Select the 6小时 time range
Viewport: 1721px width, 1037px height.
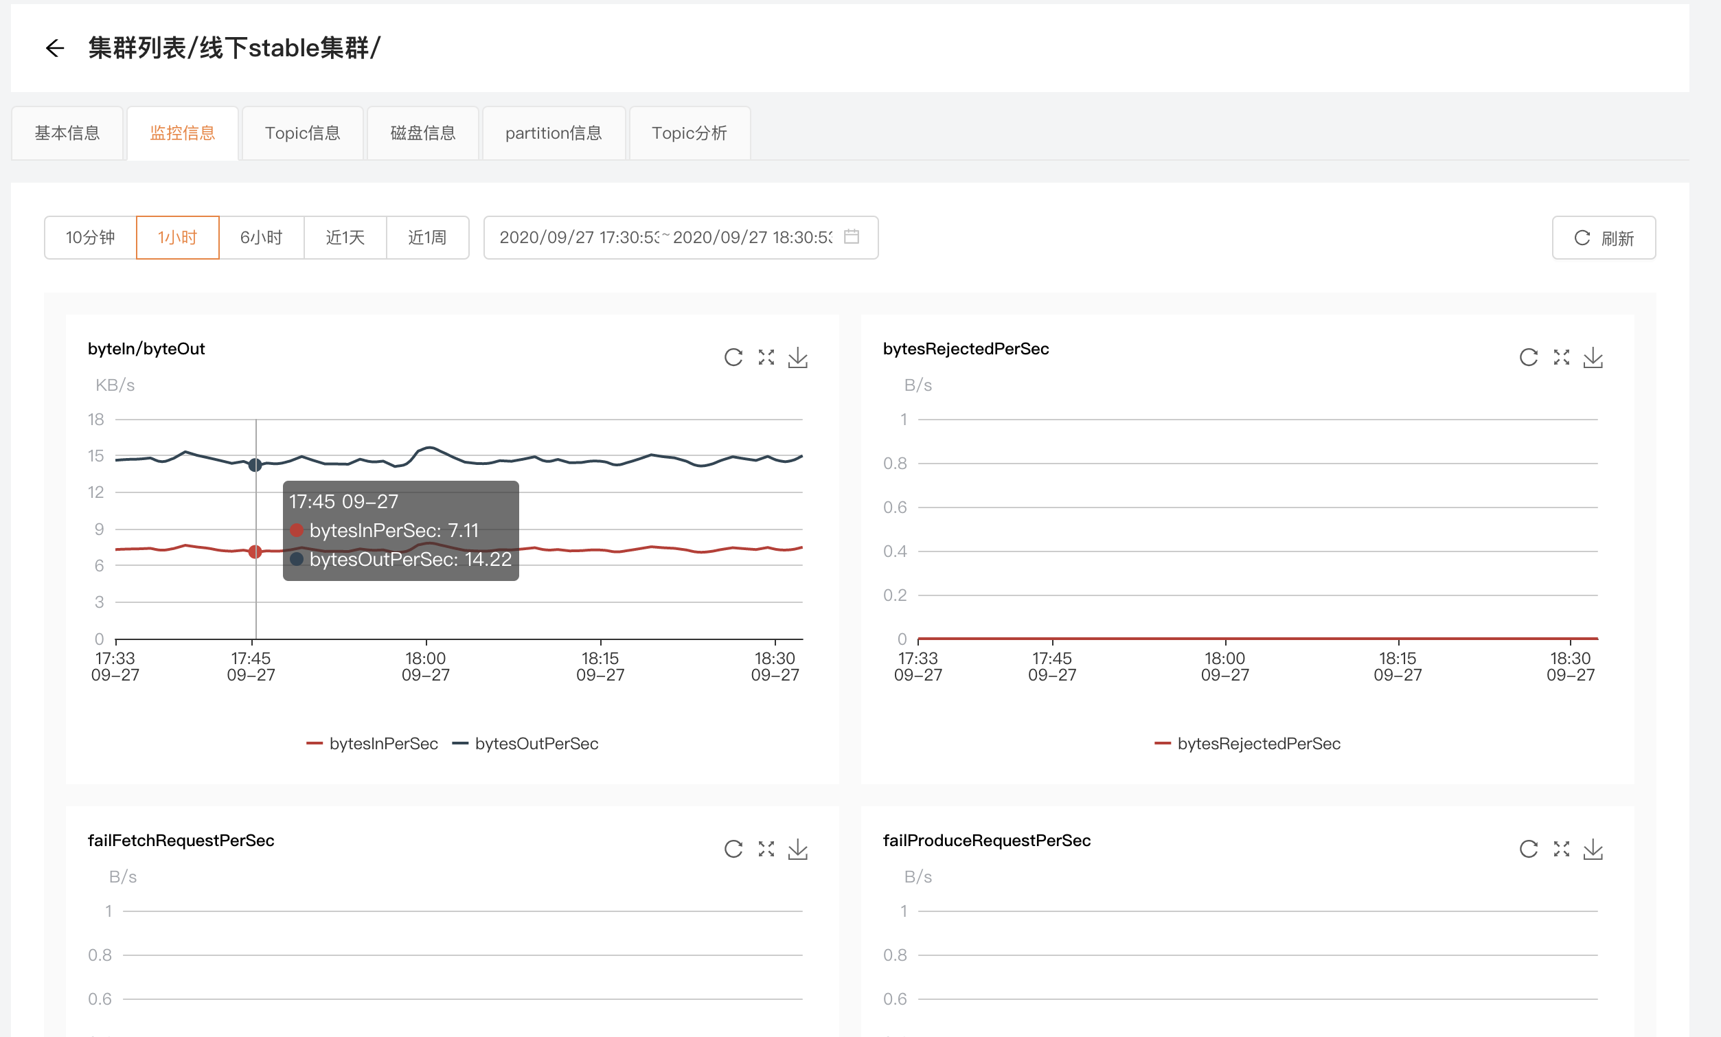click(261, 238)
